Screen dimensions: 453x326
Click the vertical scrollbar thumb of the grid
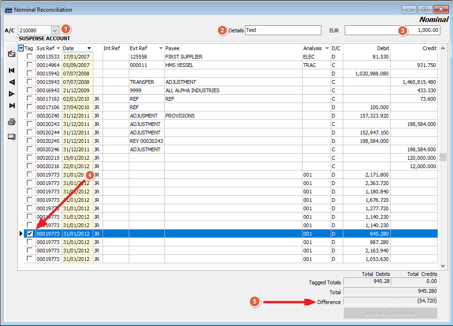(x=443, y=157)
